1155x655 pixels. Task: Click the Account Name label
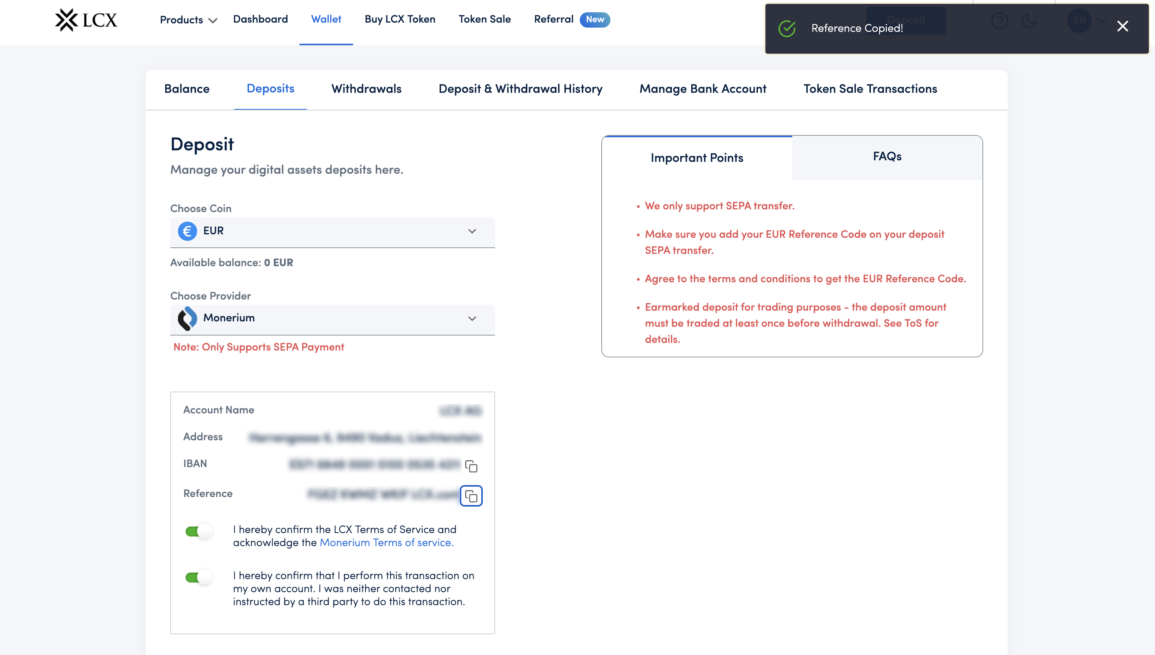pyautogui.click(x=219, y=410)
